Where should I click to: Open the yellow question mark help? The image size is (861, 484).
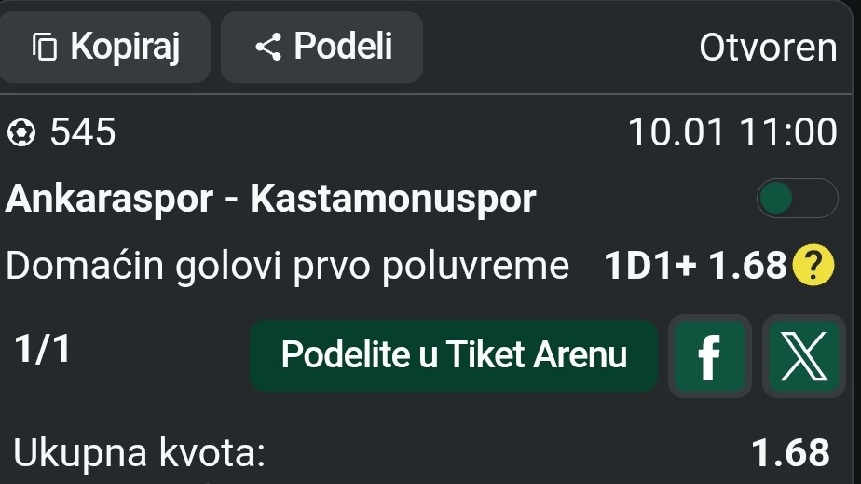[812, 268]
